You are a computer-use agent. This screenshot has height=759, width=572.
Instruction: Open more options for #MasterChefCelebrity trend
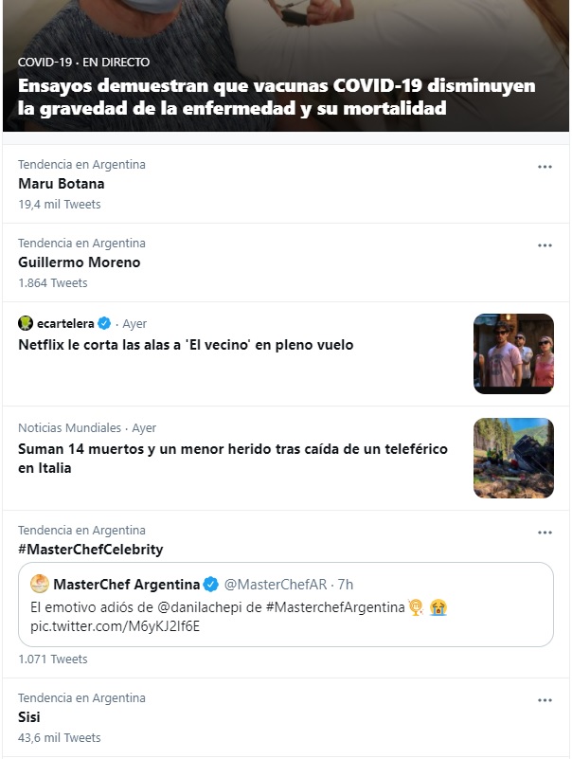[545, 533]
